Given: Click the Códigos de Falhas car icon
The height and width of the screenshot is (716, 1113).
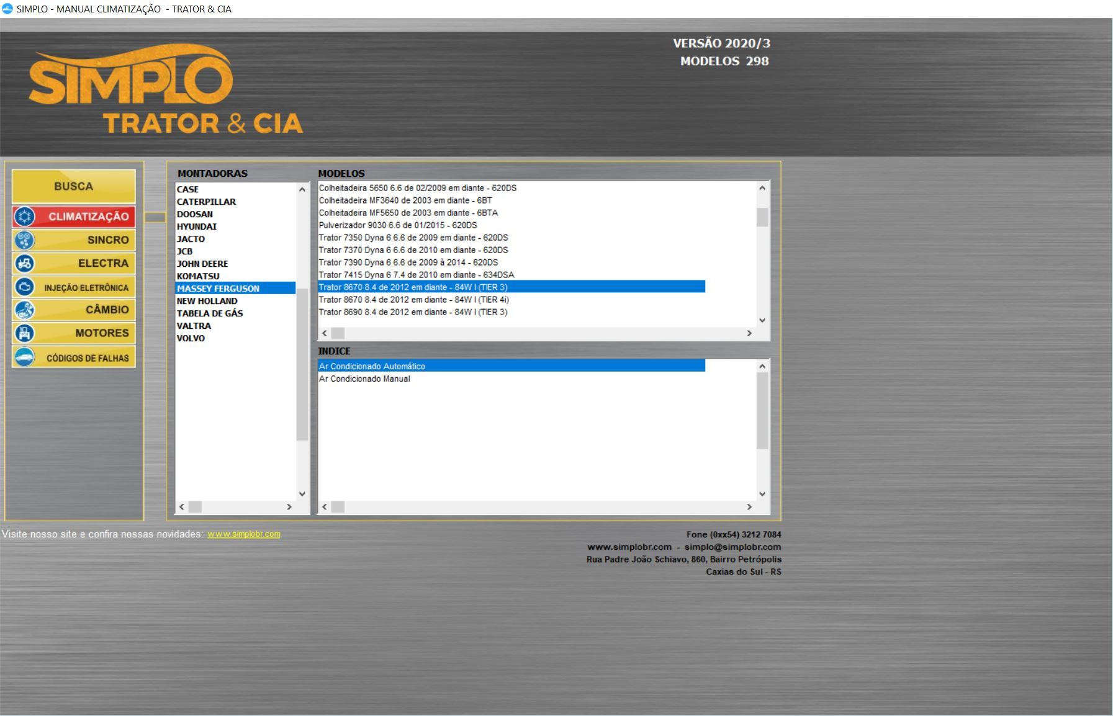Looking at the screenshot, I should click(x=25, y=357).
